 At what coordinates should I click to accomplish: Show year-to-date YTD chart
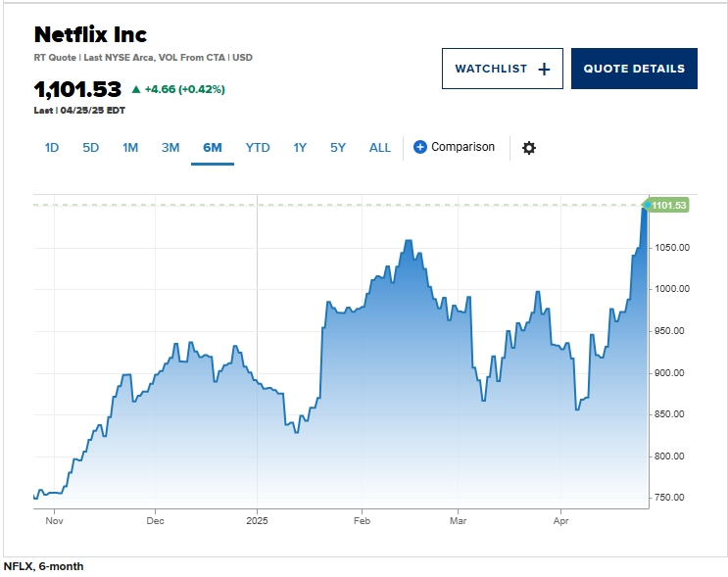(258, 148)
